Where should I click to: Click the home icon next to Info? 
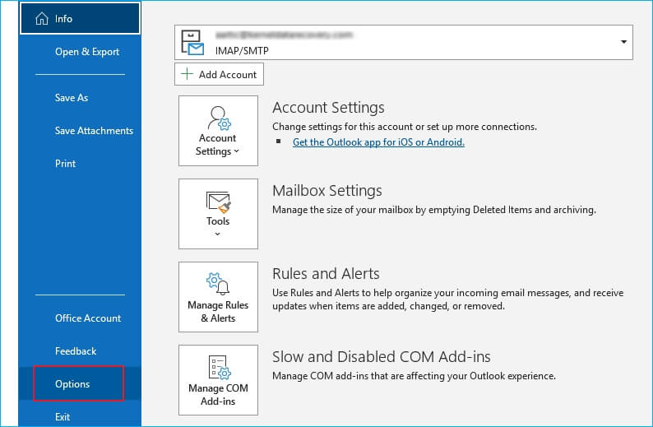coord(42,18)
